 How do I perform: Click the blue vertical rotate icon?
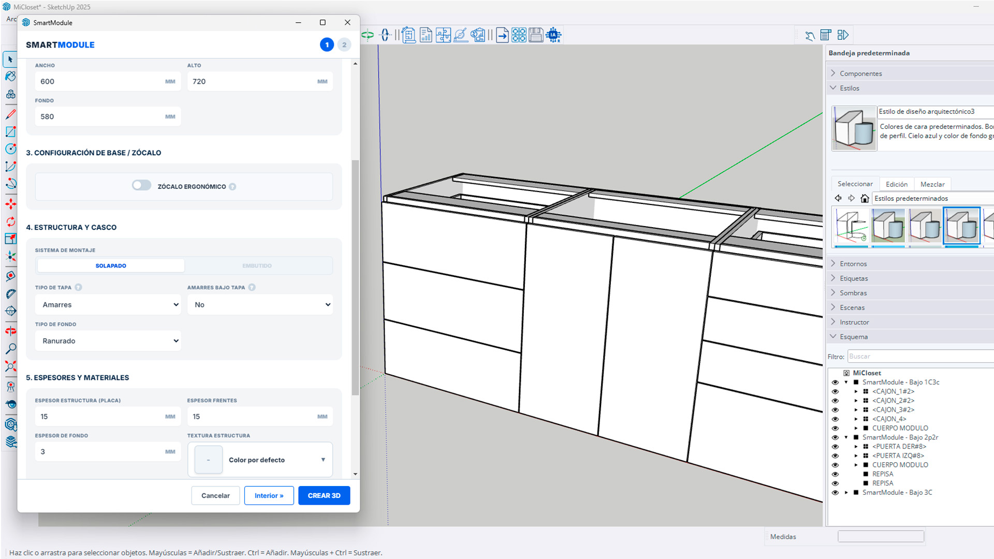pyautogui.click(x=385, y=35)
